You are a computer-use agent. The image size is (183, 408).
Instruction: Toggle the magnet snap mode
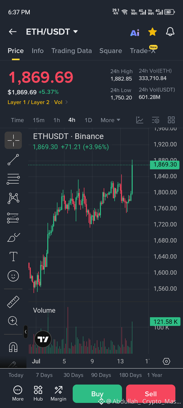(x=13, y=347)
